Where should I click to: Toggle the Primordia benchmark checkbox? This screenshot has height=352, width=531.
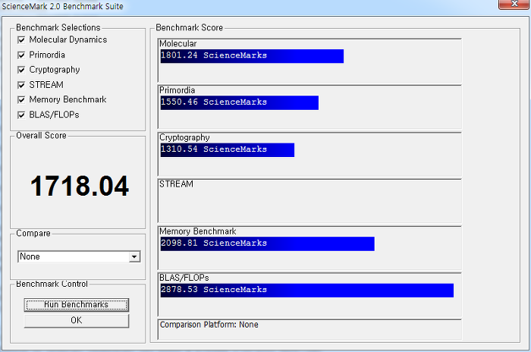(21, 55)
